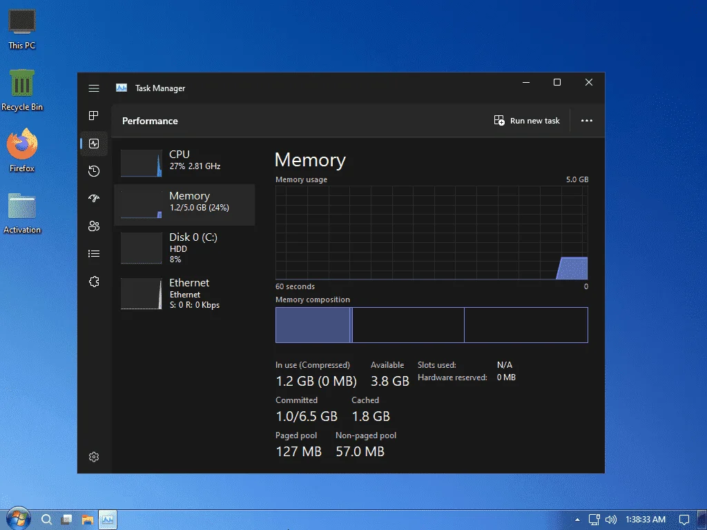Click the standby segment of Memory composition bar

tap(408, 325)
